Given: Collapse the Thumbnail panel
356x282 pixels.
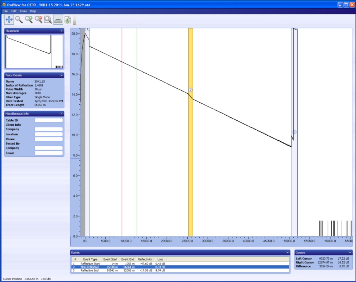Looking at the screenshot, I should coord(61,31).
